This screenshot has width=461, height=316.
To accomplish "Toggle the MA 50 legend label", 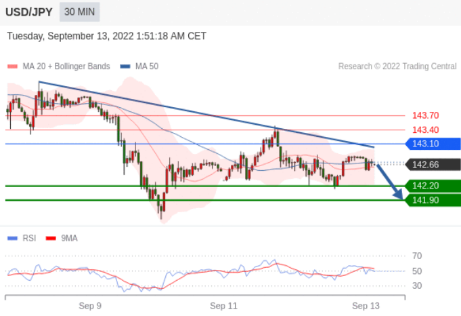I will pos(147,66).
